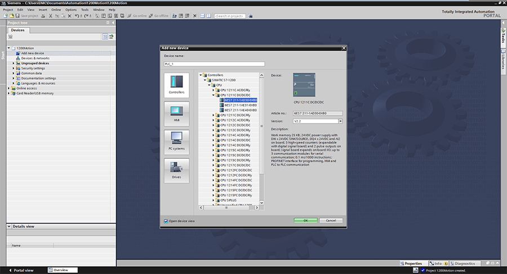Click the Copy toolbar icon
Viewport: 507px width, 274px height.
(x=57, y=16)
